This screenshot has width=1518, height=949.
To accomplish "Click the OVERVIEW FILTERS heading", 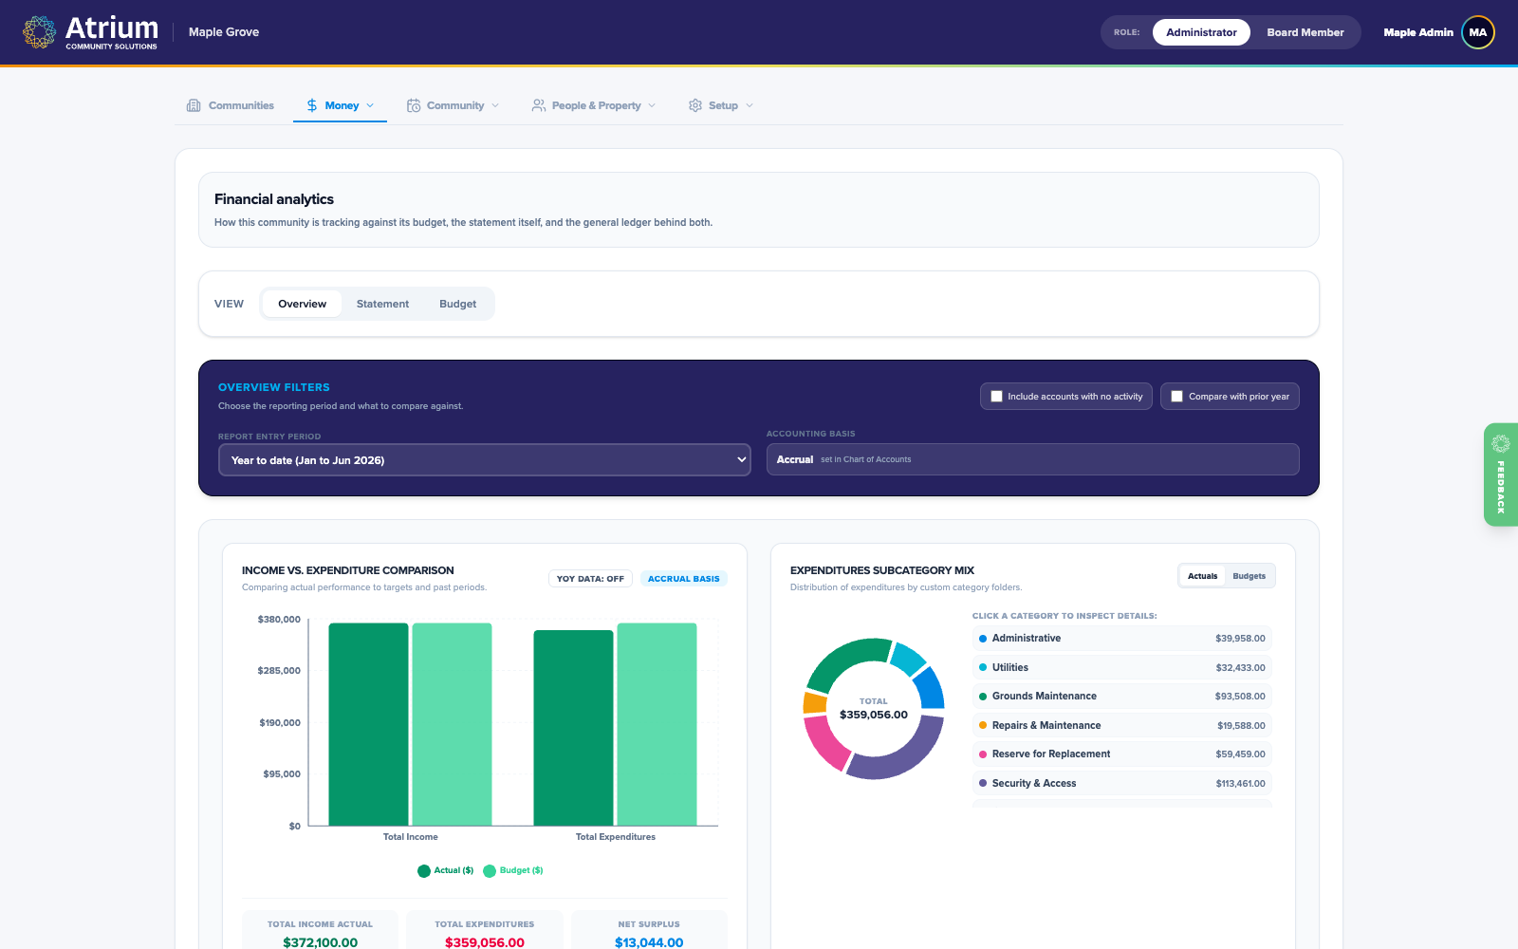I will [x=274, y=387].
